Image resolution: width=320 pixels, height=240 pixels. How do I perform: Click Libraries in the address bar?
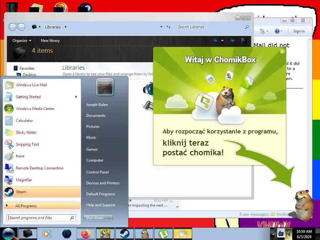[52, 27]
